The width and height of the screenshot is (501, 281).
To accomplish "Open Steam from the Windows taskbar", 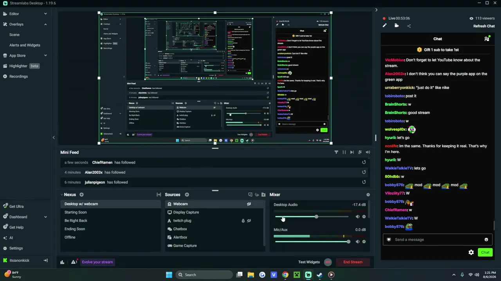I will coord(320,275).
